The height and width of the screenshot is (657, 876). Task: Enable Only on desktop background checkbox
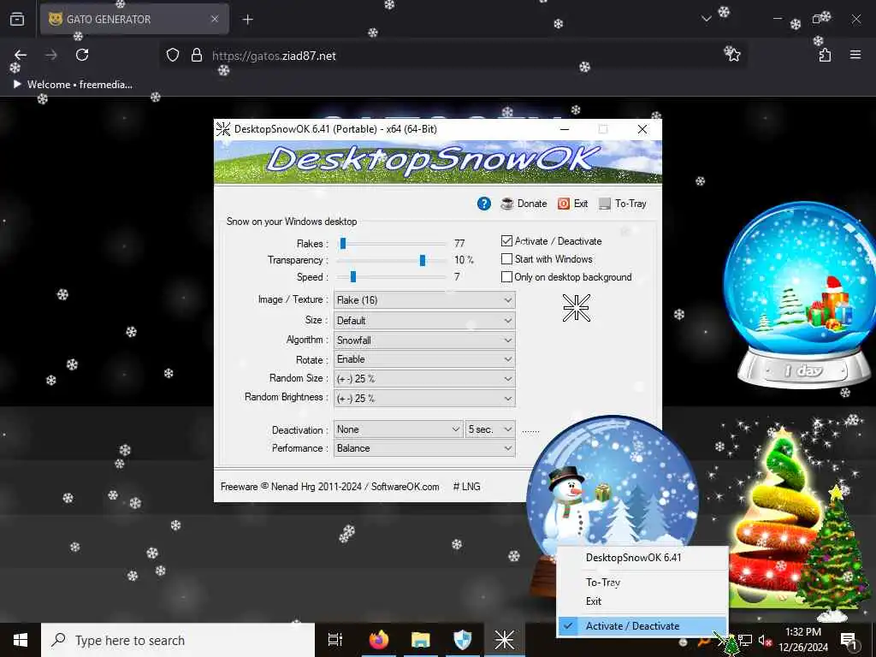pos(506,277)
